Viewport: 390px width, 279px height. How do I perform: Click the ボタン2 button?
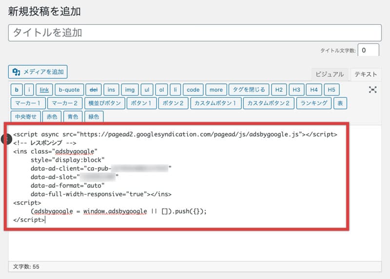pos(174,103)
